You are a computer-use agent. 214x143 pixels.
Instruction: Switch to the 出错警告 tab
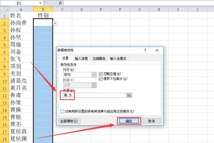click(x=99, y=58)
